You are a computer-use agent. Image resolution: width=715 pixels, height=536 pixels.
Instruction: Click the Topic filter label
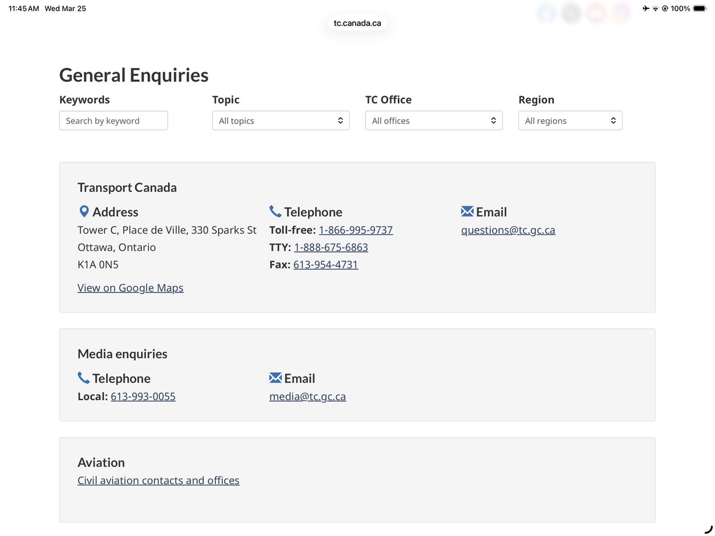click(226, 100)
